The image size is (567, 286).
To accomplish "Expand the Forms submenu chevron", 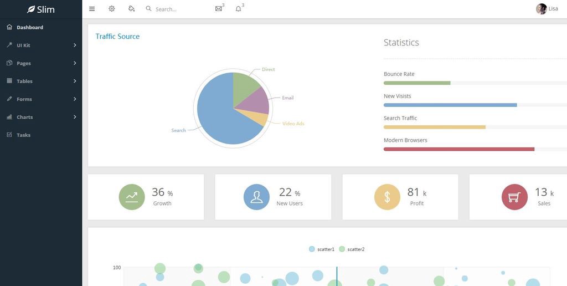I will [75, 99].
